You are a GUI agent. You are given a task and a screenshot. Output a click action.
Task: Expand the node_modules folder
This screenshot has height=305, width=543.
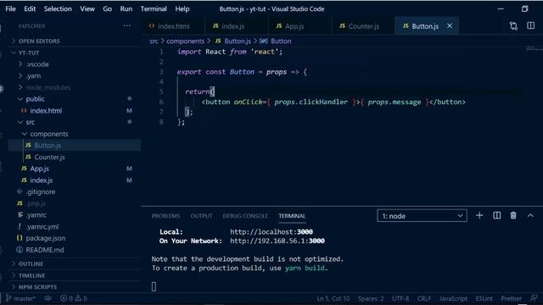(x=75, y=87)
